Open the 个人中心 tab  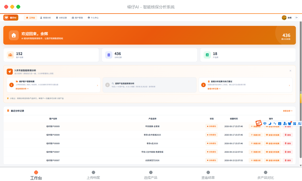click(x=93, y=18)
